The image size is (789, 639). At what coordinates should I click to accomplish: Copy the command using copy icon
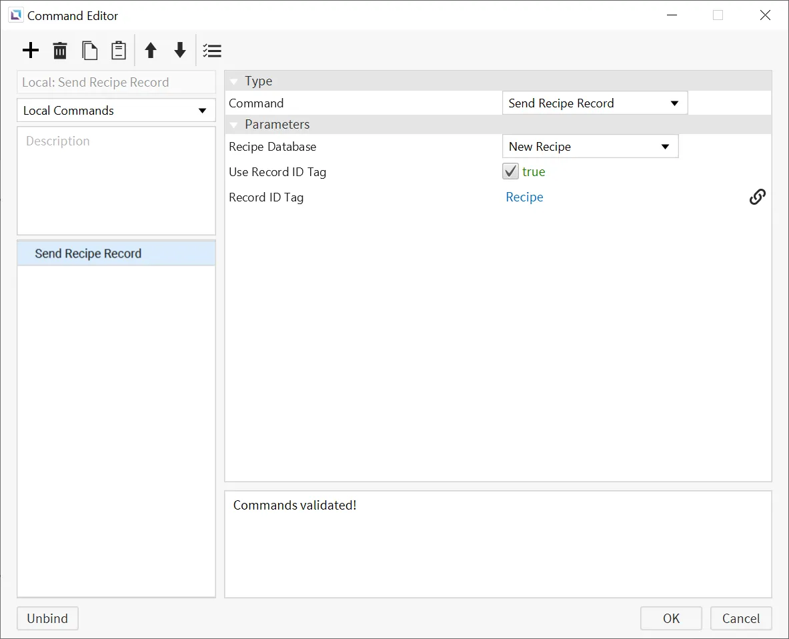coord(89,51)
